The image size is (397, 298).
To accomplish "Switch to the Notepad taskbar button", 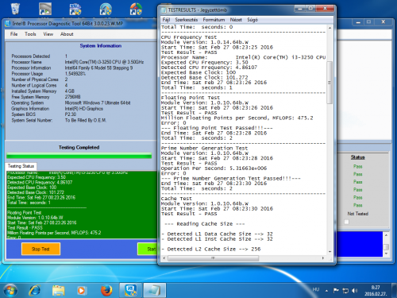I will tap(155, 290).
